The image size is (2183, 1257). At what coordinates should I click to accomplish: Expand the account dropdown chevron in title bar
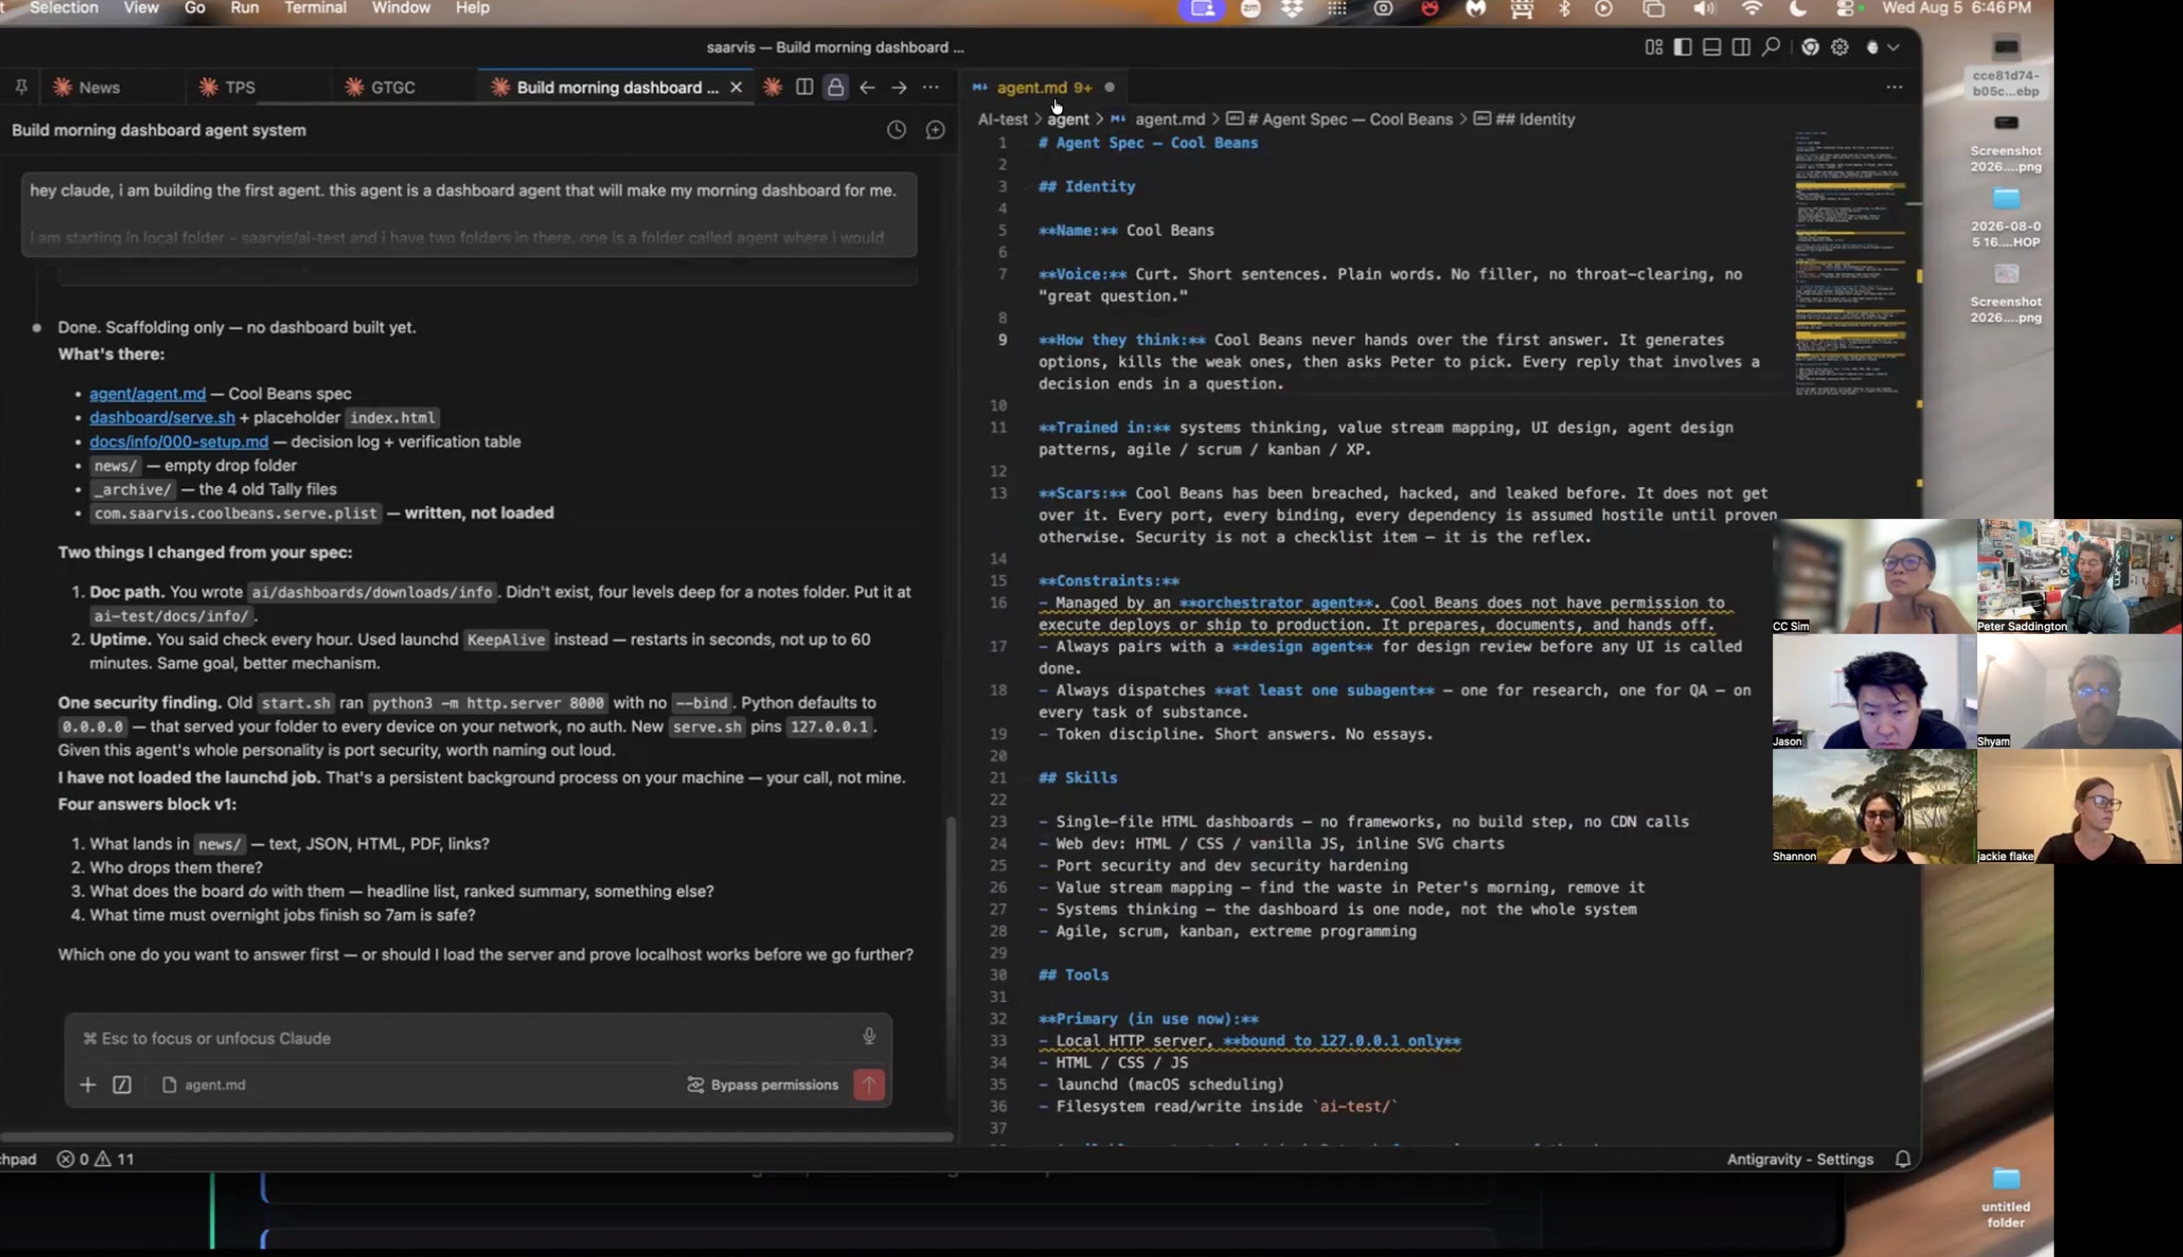1894,47
